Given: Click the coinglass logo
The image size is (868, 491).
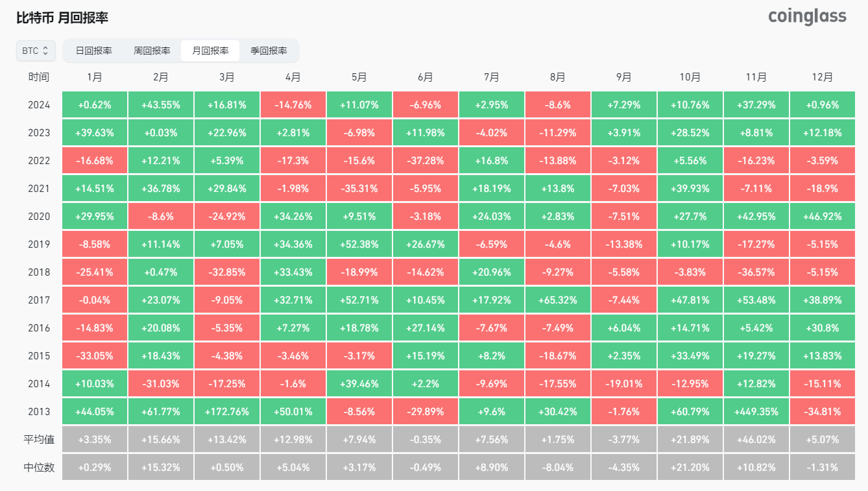Looking at the screenshot, I should pos(807,17).
